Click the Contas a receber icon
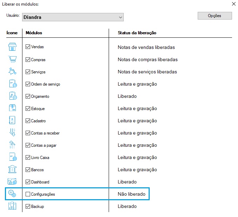The image size is (238, 217). pos(12,133)
